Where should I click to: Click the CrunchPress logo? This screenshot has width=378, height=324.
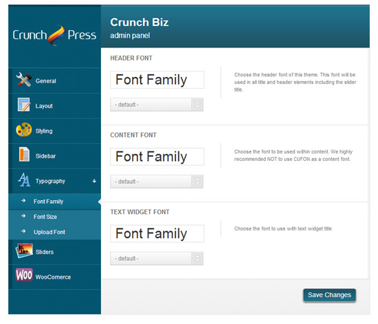[x=54, y=35]
